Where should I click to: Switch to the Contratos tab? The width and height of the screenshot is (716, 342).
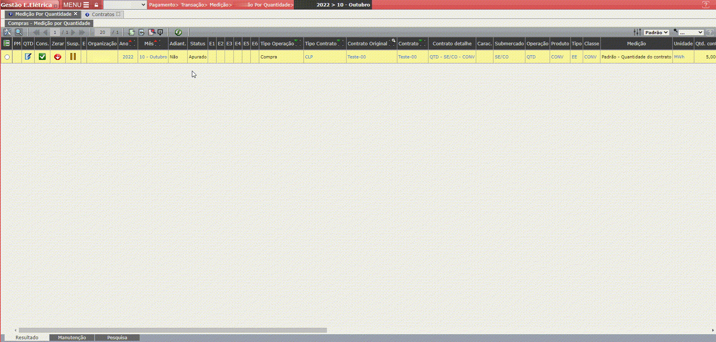tap(103, 14)
